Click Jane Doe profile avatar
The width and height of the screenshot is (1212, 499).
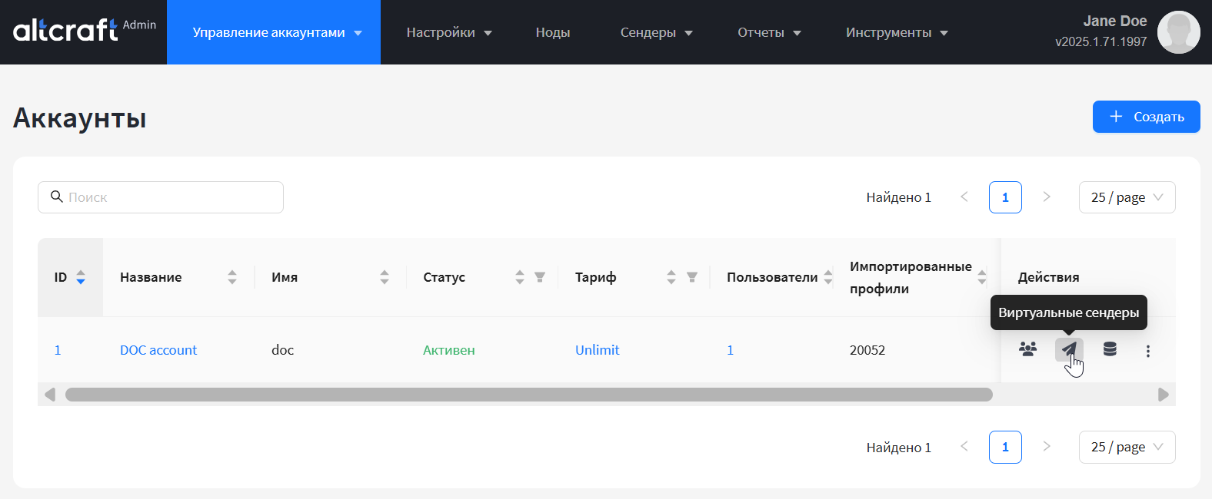[1178, 32]
